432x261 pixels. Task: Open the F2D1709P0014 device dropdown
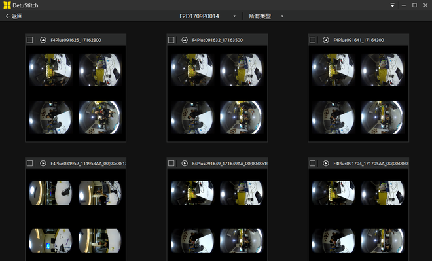207,16
